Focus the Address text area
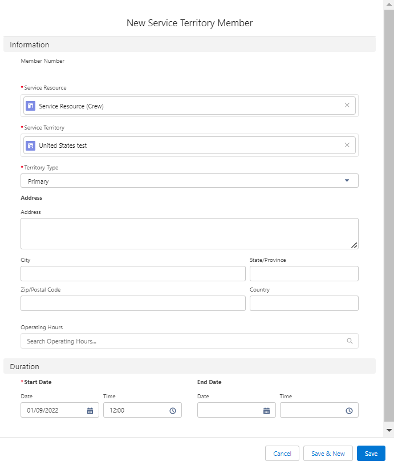This screenshot has width=394, height=465. click(189, 233)
